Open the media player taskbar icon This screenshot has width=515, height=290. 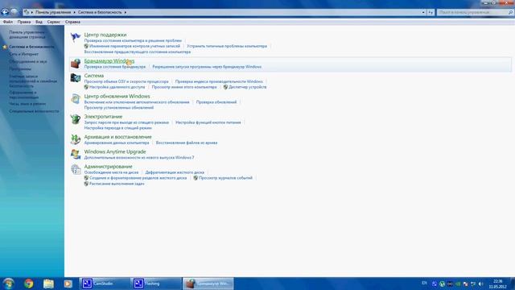coord(68,284)
